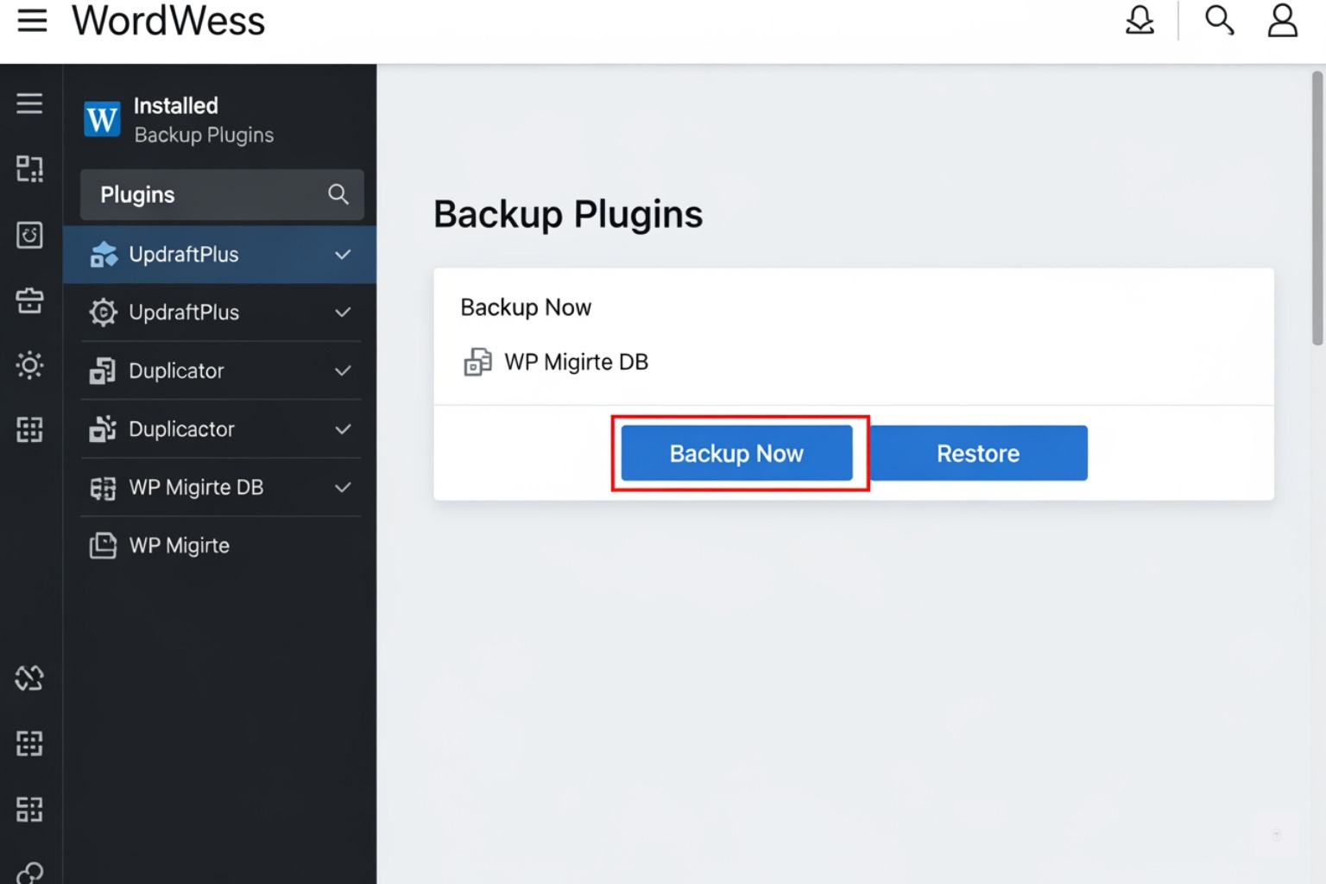
Task: Click the Backup Plugins page heading
Action: click(568, 214)
